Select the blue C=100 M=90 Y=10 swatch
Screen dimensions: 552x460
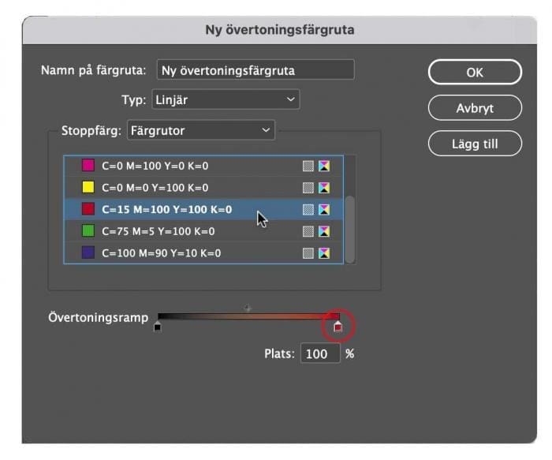[x=203, y=253]
